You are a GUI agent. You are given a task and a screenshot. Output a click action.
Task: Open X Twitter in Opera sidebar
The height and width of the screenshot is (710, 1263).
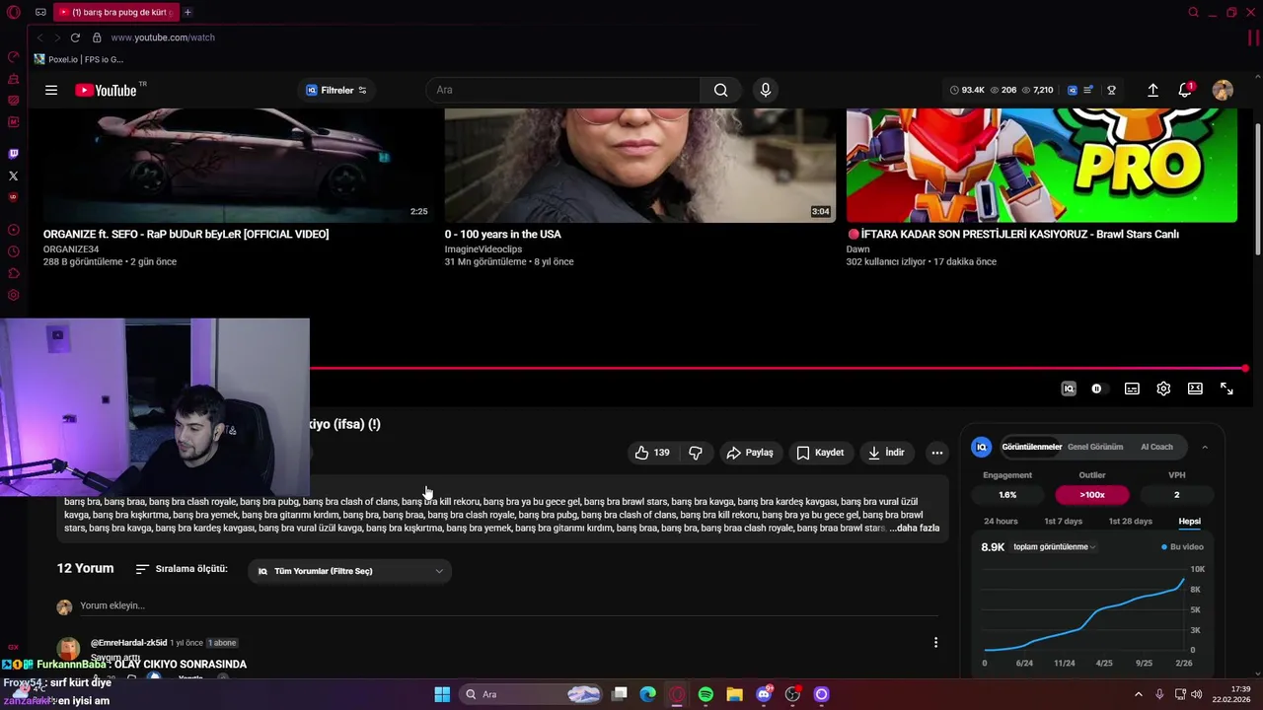(13, 176)
